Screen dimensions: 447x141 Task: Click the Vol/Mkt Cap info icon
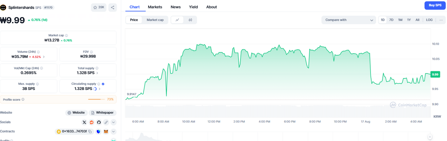42,68
